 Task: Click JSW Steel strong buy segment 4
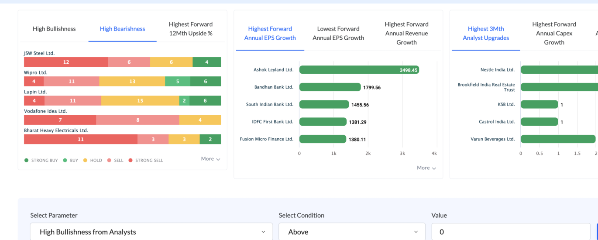206,62
